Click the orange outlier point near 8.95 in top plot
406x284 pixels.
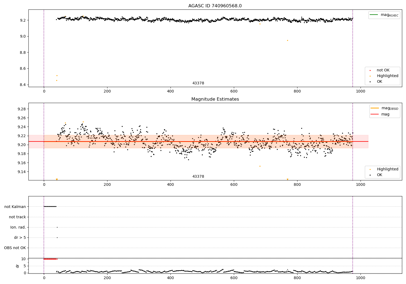click(287, 40)
